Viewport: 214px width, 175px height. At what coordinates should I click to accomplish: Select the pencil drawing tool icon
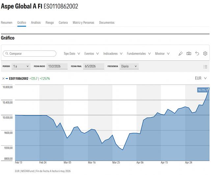(180, 54)
